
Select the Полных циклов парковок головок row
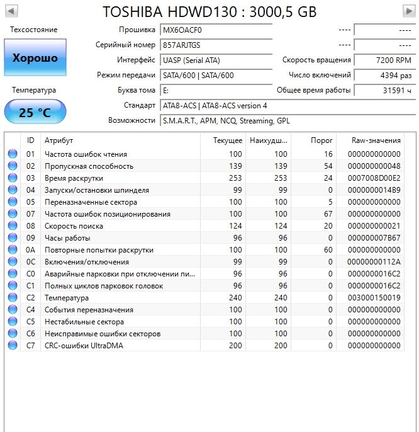pyautogui.click(x=204, y=286)
